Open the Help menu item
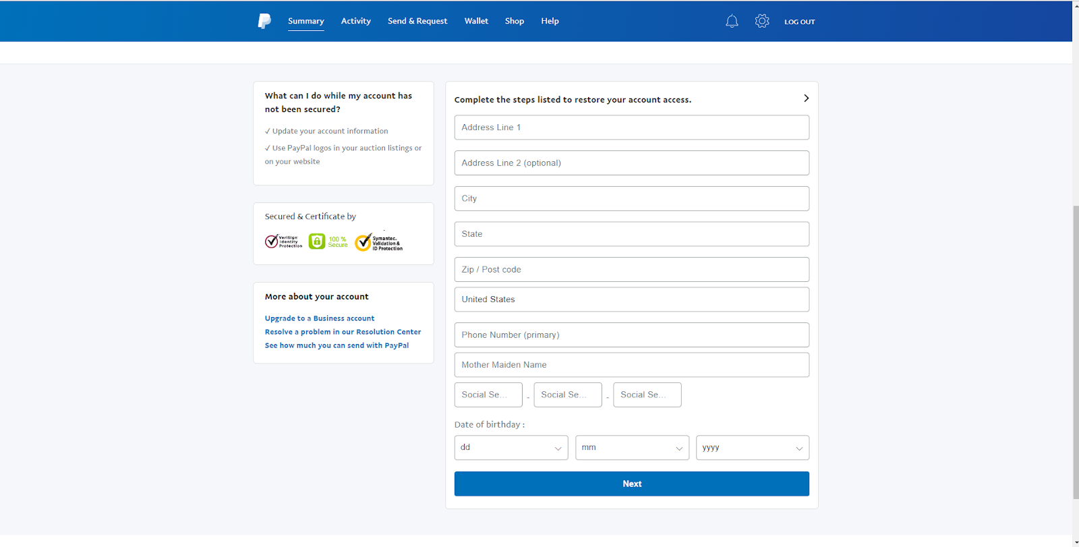The width and height of the screenshot is (1079, 547). 550,21
